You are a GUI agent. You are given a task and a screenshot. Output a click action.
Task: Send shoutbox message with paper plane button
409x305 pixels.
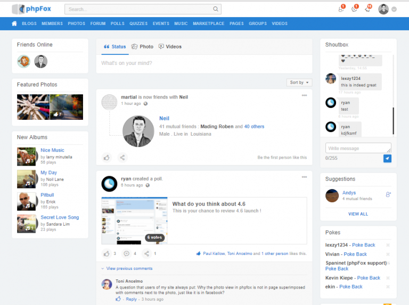point(387,159)
